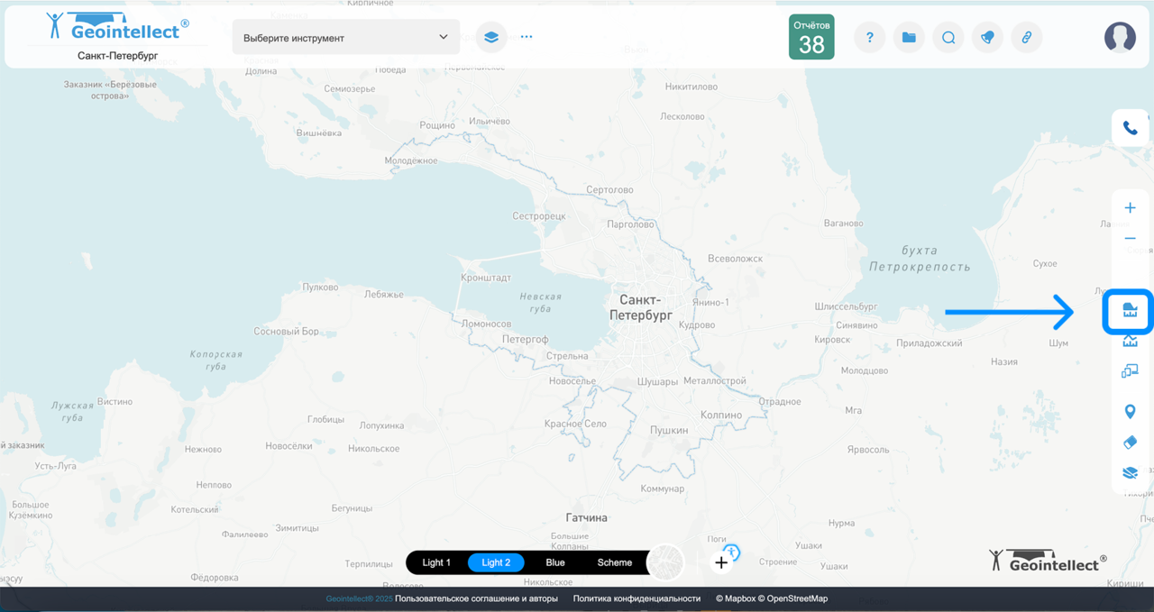
Task: Switch map style to Blue
Action: (555, 562)
